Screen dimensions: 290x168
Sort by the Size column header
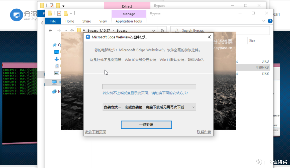point(252,41)
